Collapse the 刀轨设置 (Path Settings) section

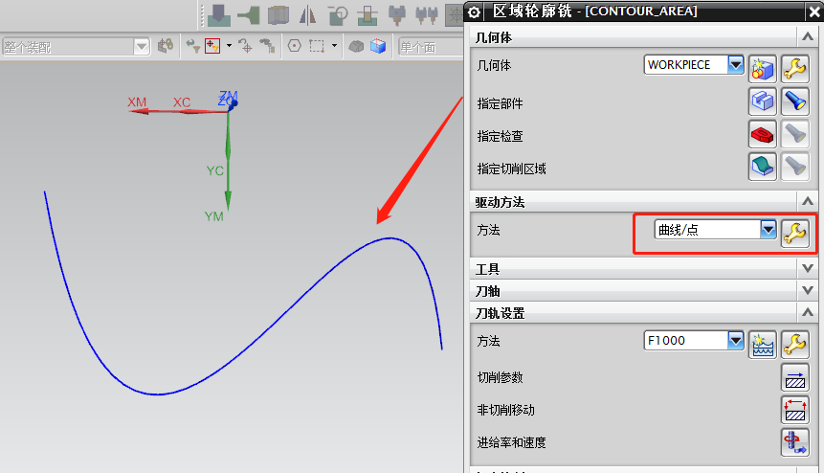tap(809, 313)
